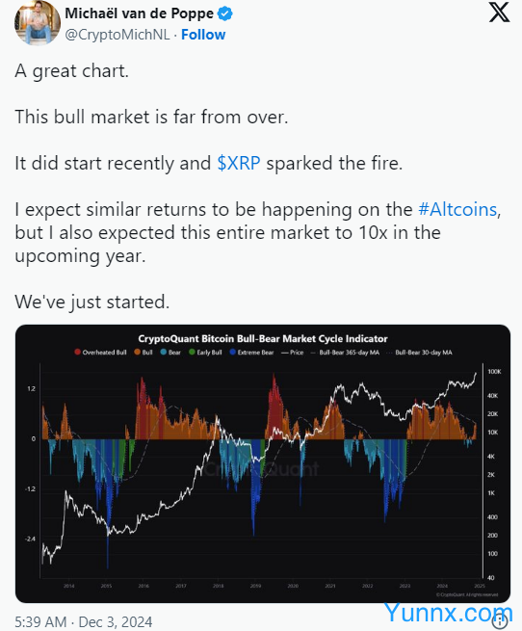Open the @CryptoMichNL handle

click(117, 35)
